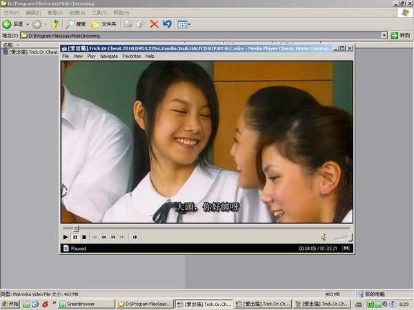Open Explorer's 查看(V) menu

55,12
